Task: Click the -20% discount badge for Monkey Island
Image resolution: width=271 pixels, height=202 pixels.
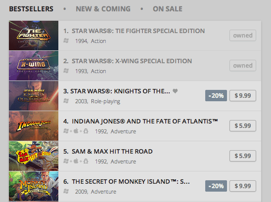Action: pyautogui.click(x=216, y=186)
